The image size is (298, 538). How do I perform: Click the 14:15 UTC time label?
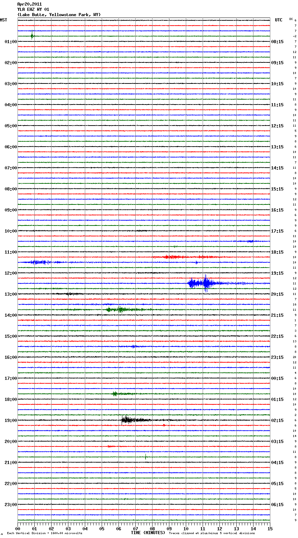(x=277, y=168)
